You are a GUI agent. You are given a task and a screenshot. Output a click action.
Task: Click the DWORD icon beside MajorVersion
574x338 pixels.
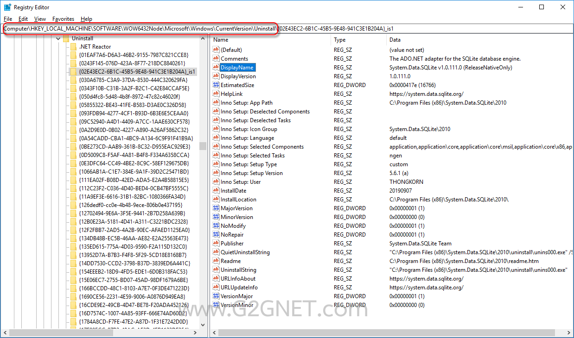click(x=216, y=208)
